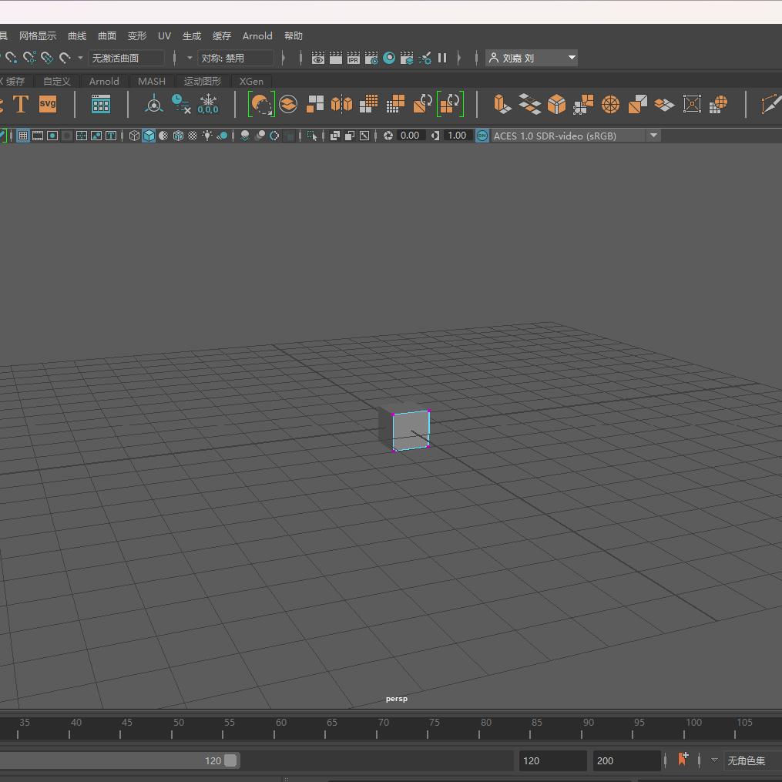Click the animation end time field 200
The image size is (782, 782).
(626, 760)
